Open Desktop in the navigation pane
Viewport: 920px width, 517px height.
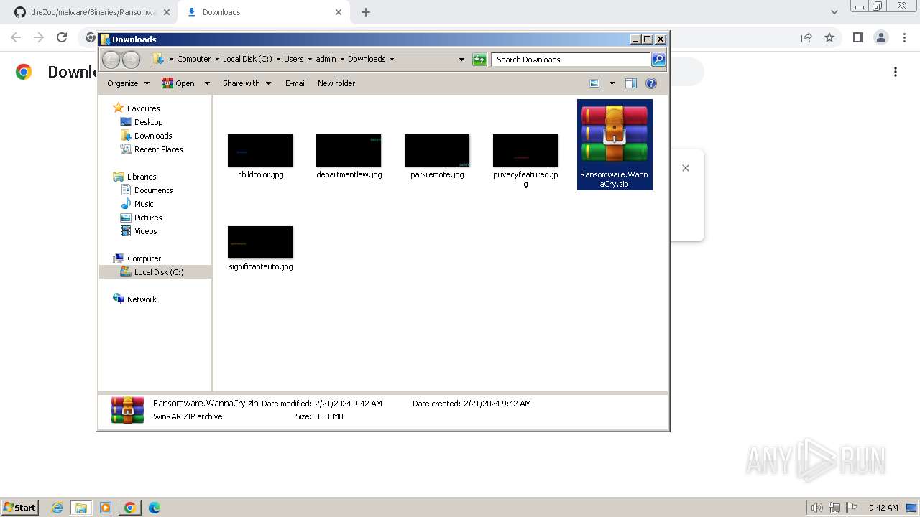(x=148, y=122)
